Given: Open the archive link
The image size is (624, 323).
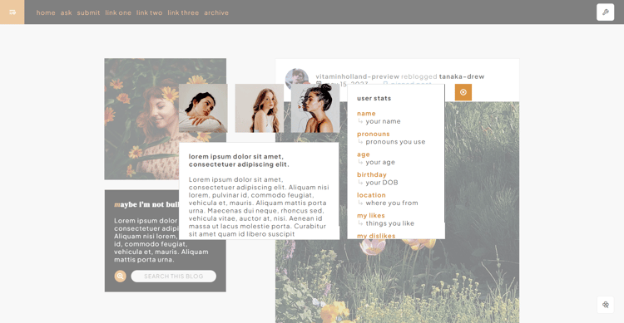Looking at the screenshot, I should pos(216,12).
